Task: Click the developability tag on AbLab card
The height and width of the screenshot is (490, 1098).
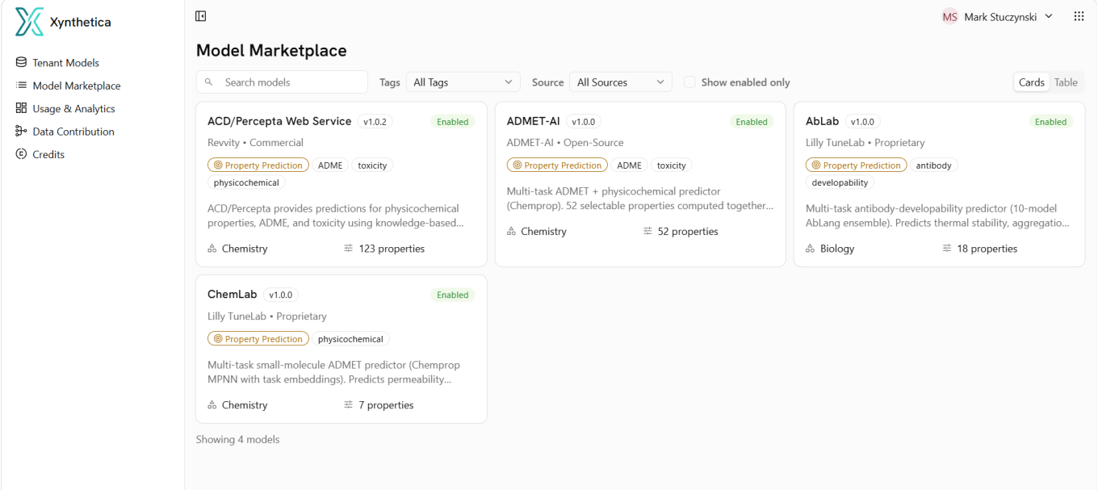Action: pos(840,182)
